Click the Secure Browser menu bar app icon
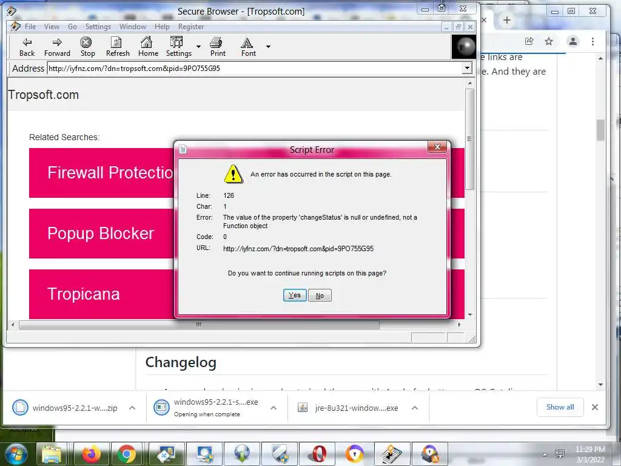This screenshot has height=466, width=621. click(x=15, y=26)
